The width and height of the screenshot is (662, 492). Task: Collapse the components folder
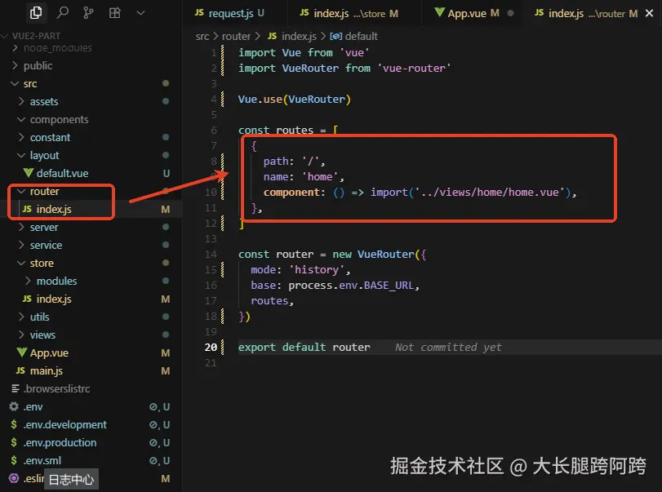tap(59, 119)
